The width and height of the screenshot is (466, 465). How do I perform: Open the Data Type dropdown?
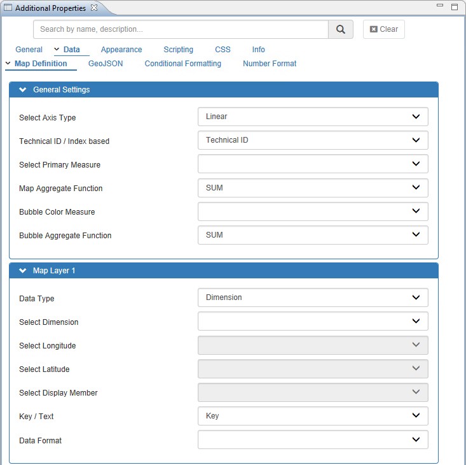coord(313,297)
